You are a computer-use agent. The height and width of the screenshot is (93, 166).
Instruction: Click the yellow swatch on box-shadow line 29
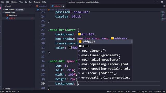112,38
